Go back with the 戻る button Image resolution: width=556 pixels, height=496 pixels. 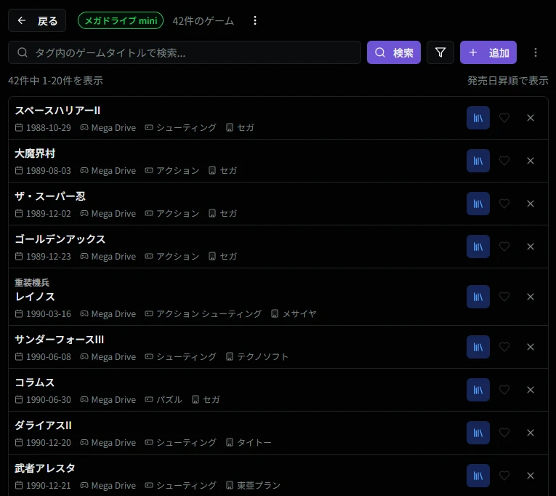(37, 21)
